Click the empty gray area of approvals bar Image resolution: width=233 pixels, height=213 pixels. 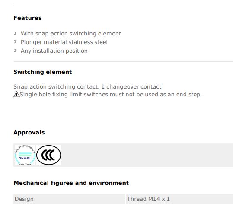[x=147, y=155]
